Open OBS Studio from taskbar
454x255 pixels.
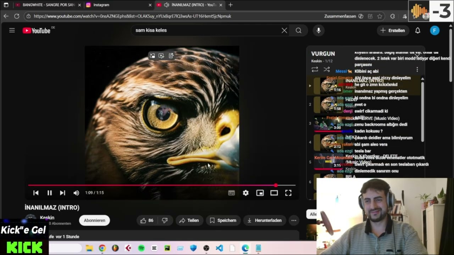(206, 248)
